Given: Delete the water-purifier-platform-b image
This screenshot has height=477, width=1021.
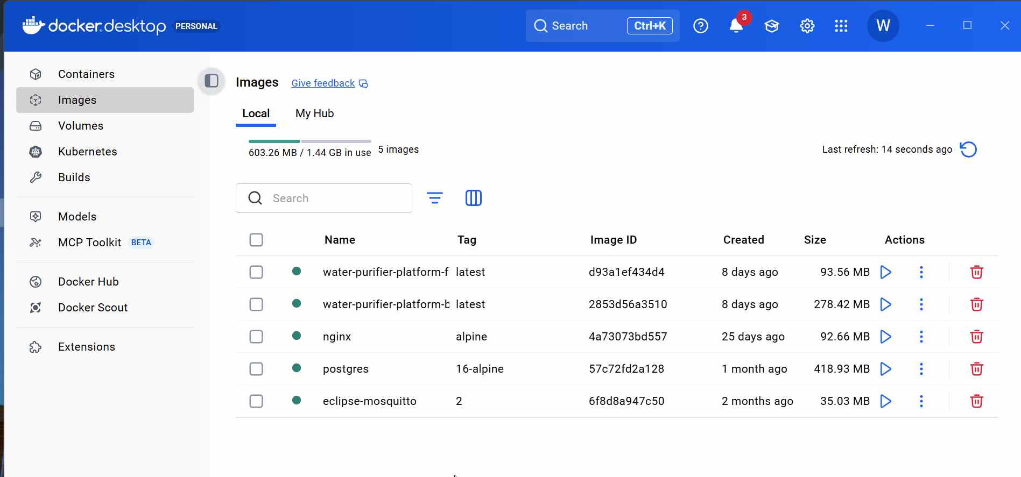Looking at the screenshot, I should click(x=977, y=304).
